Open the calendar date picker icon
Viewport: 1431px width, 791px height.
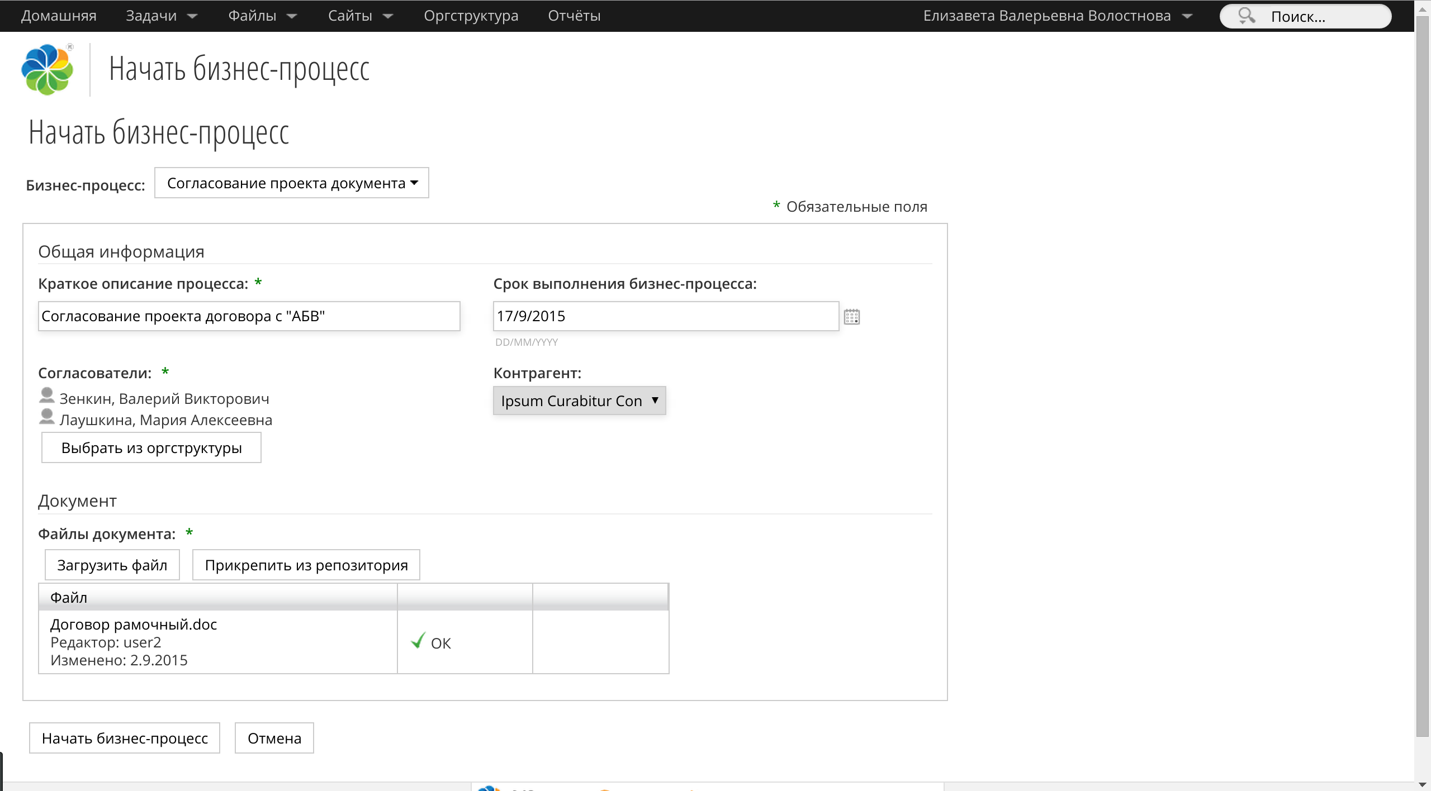[851, 317]
